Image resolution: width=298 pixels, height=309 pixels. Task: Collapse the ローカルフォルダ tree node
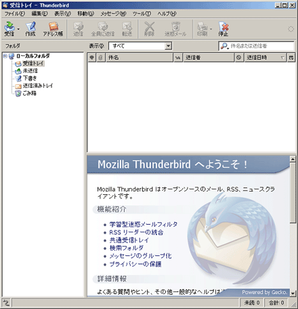[5, 56]
